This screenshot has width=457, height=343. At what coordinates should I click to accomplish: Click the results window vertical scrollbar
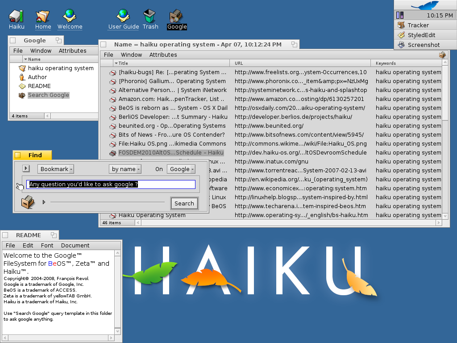click(445, 139)
